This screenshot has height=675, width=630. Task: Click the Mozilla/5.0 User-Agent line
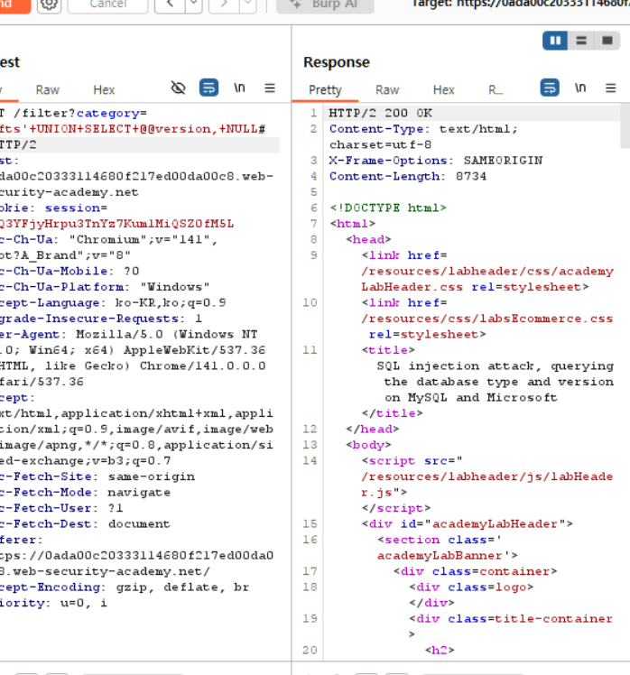pyautogui.click(x=129, y=335)
